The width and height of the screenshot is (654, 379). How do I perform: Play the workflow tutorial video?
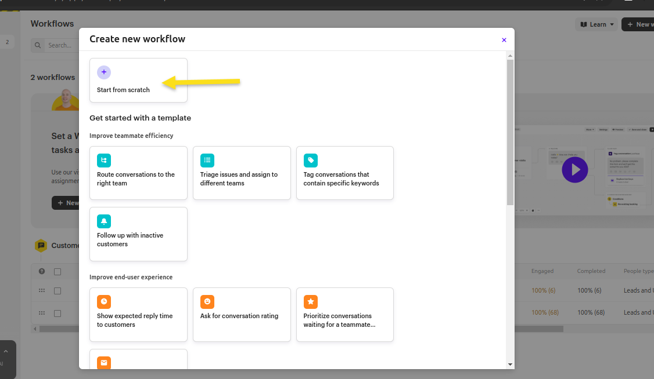(x=575, y=170)
